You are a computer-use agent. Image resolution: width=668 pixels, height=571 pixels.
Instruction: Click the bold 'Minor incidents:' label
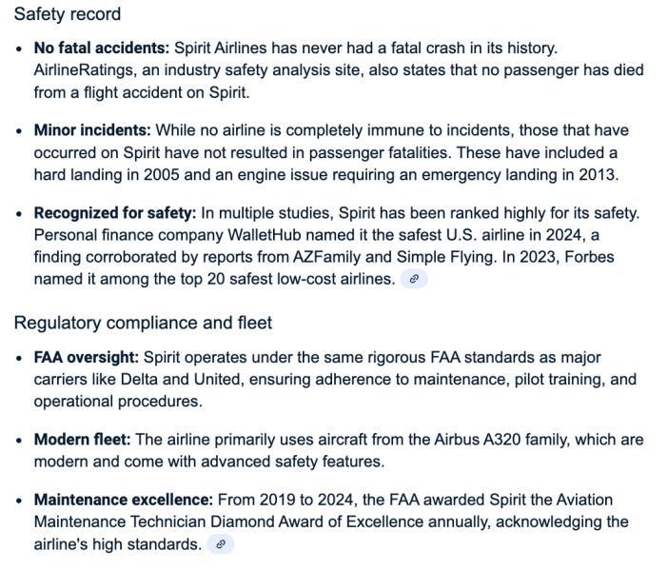coord(92,130)
